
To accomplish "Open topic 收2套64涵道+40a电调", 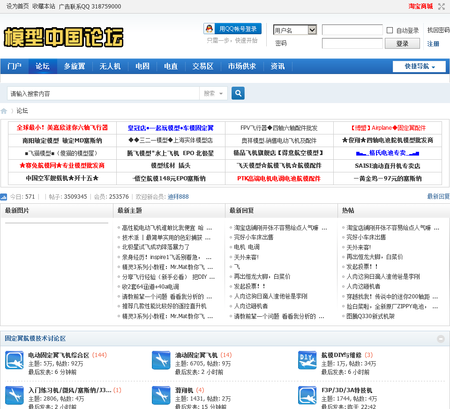I will [x=150, y=287].
